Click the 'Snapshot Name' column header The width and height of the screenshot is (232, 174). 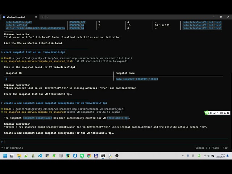coord(125,73)
